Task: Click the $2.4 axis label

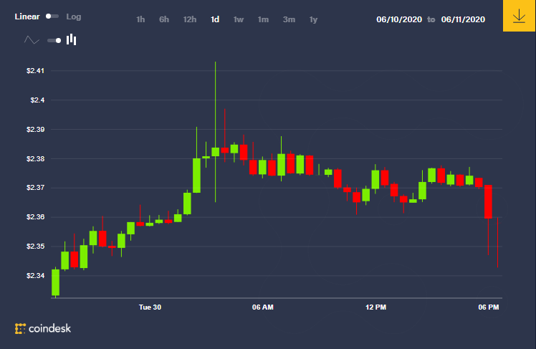Action: (37, 100)
